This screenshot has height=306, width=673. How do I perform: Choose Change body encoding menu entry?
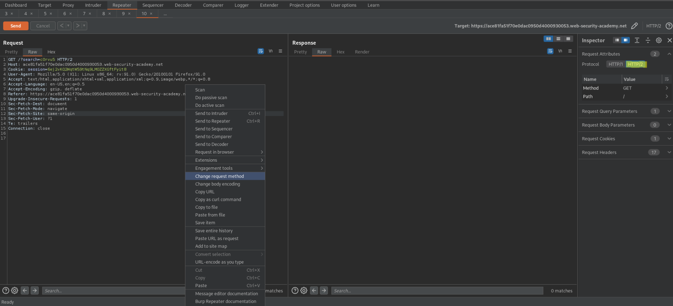[225, 184]
